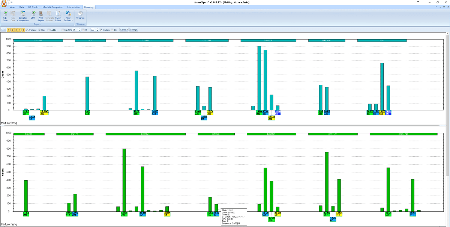Enable the Ladder checkbox

tap(48, 30)
